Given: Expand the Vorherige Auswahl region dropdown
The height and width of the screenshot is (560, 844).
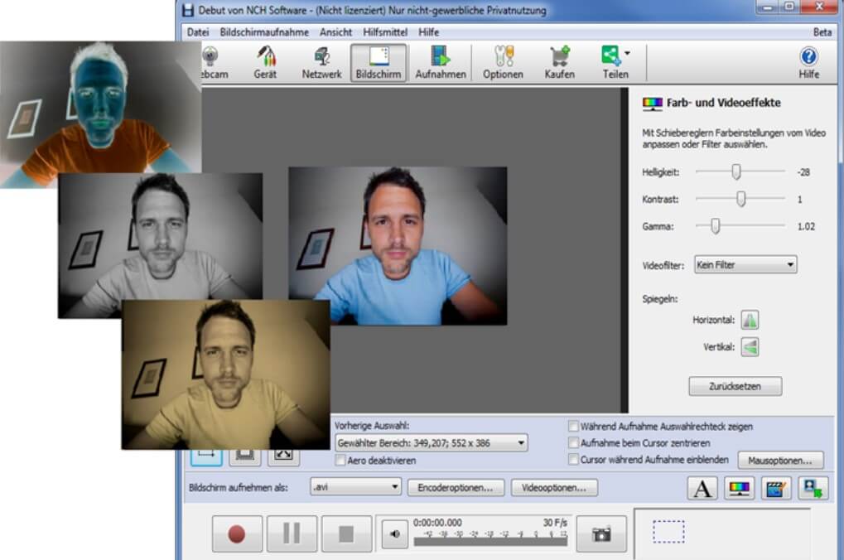Looking at the screenshot, I should pyautogui.click(x=431, y=442).
